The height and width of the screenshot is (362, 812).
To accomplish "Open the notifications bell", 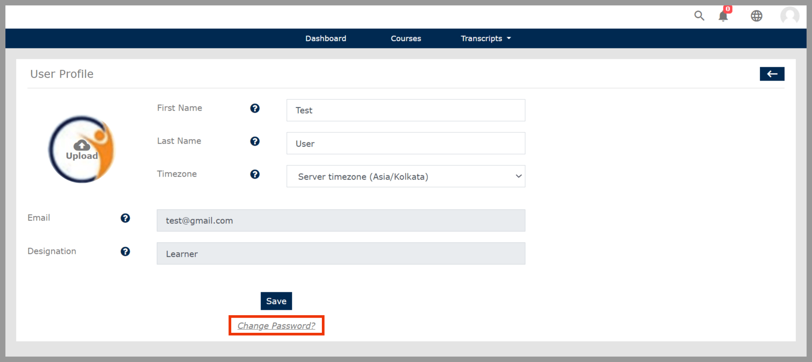I will pyautogui.click(x=723, y=16).
